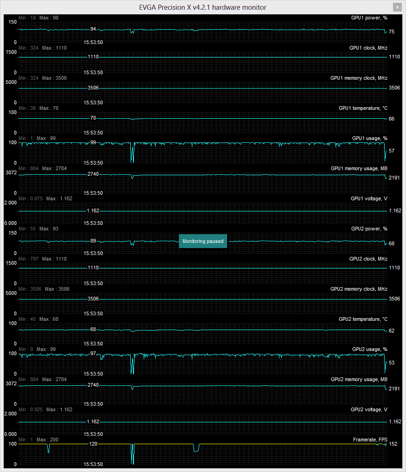Screen dimensions: 406x472
Task: Click 'Min : 0 Max : 99' in GPU2 usage
Action: point(38,349)
